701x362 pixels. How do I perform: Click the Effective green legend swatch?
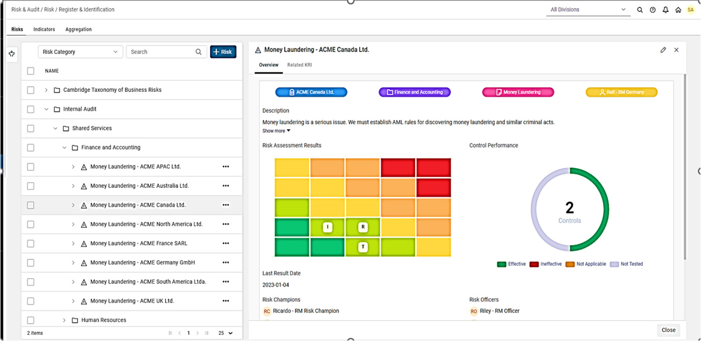[501, 264]
